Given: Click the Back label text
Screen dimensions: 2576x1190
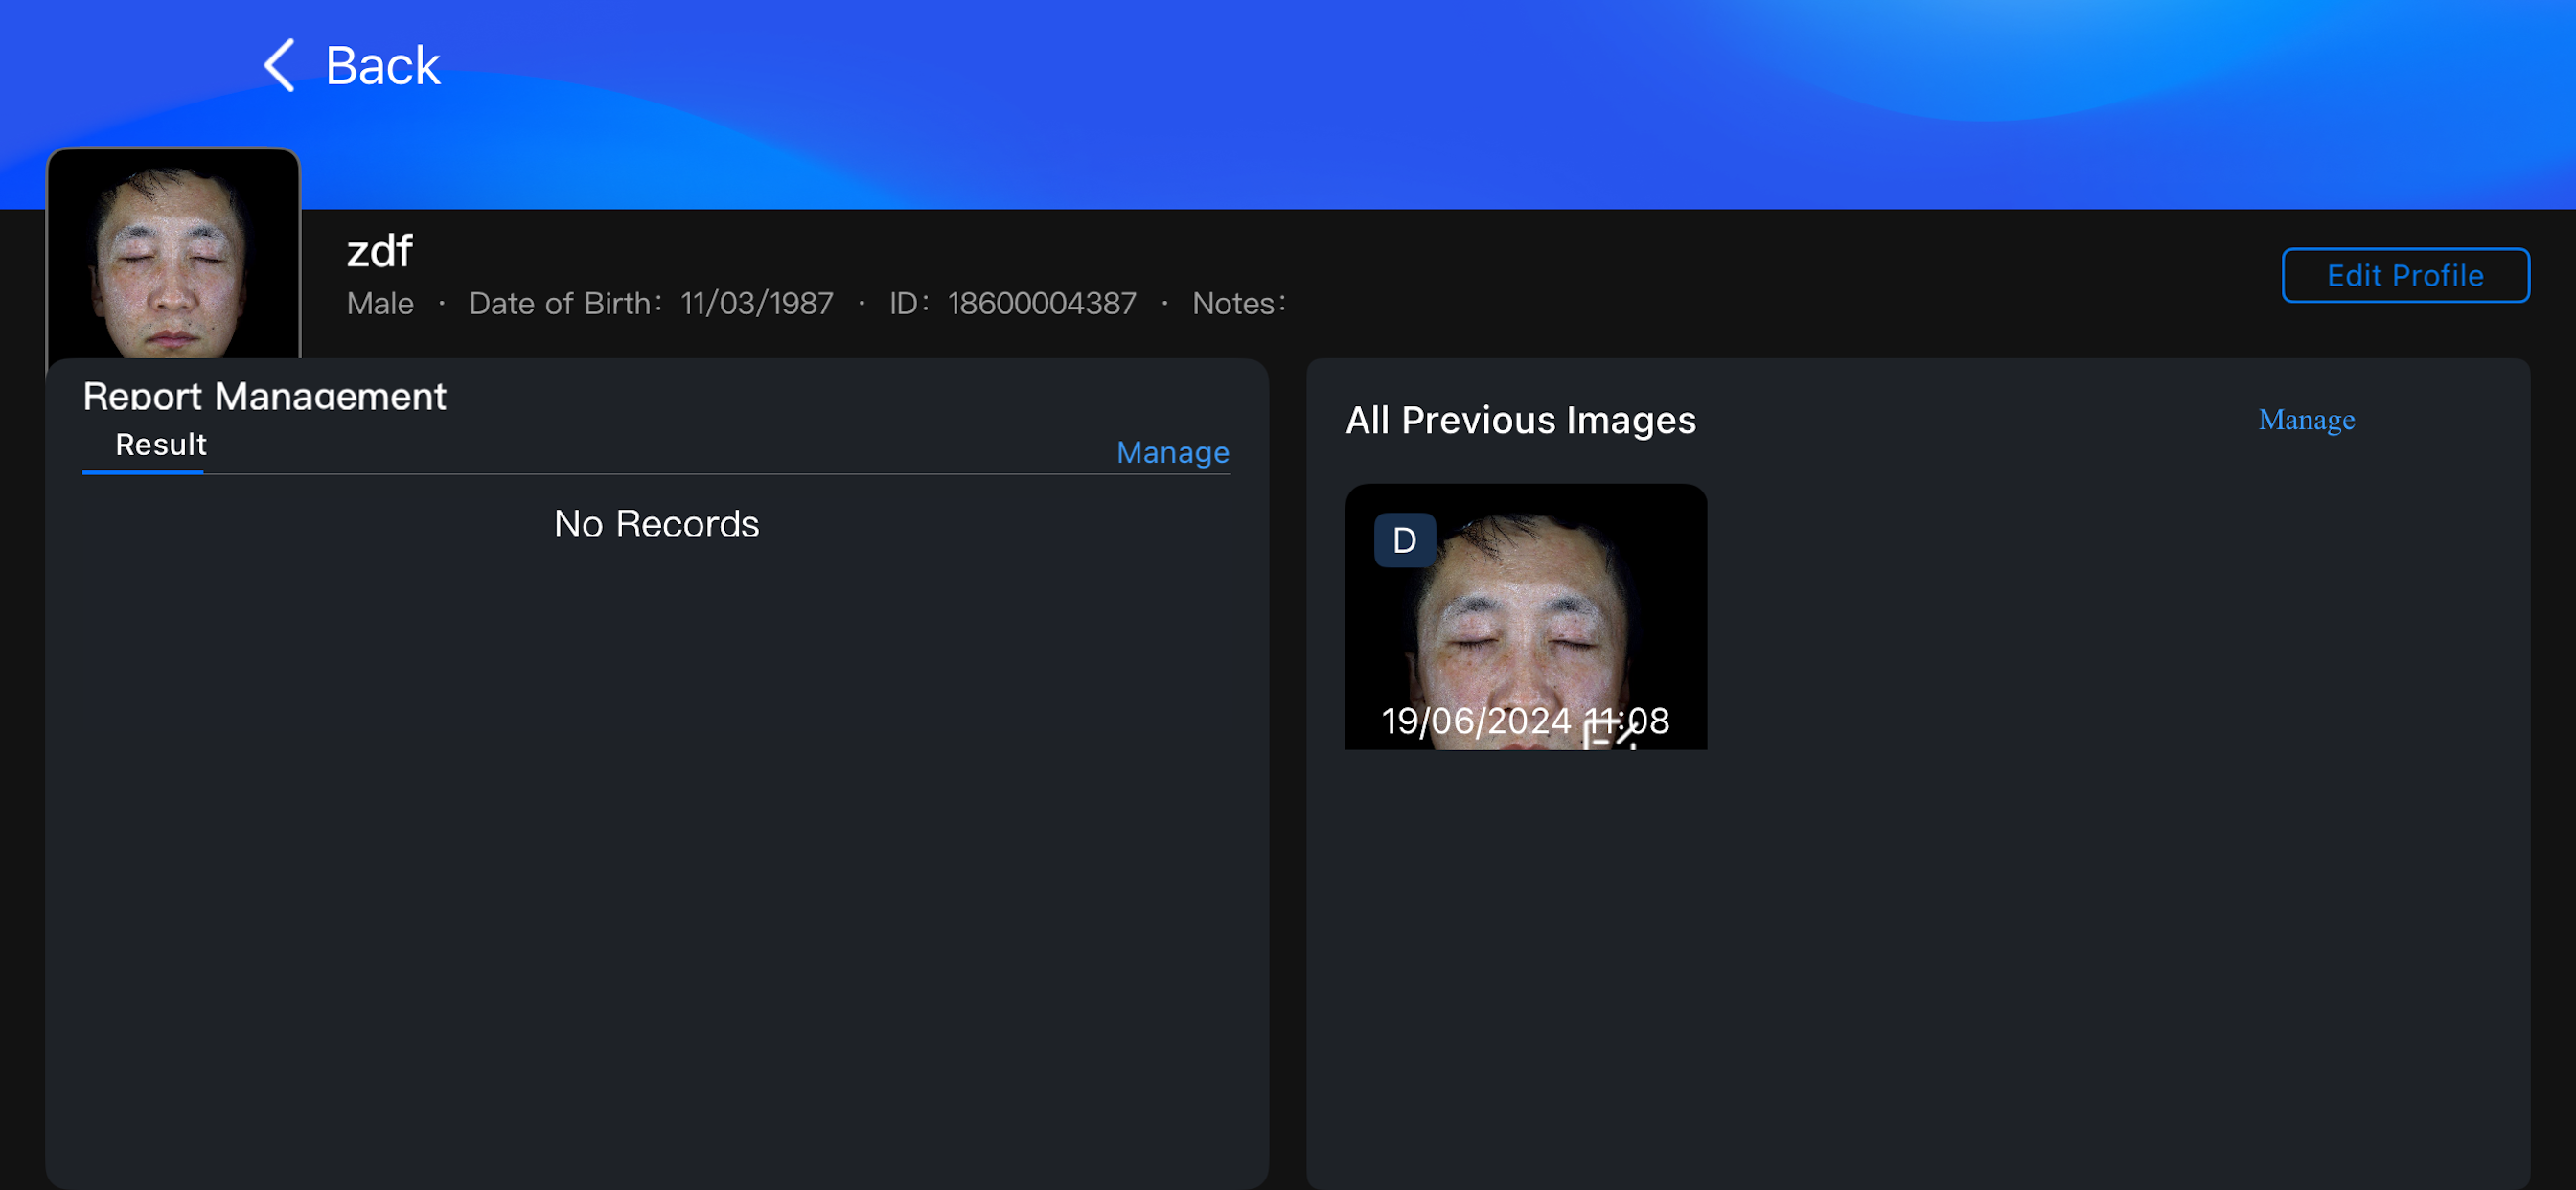Looking at the screenshot, I should pos(382,66).
